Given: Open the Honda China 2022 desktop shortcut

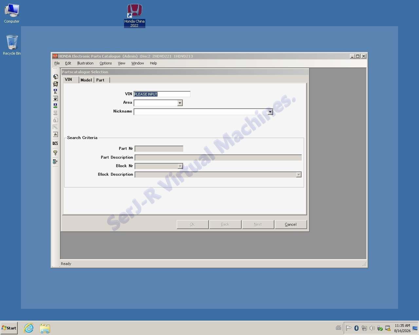Looking at the screenshot, I should point(135,16).
